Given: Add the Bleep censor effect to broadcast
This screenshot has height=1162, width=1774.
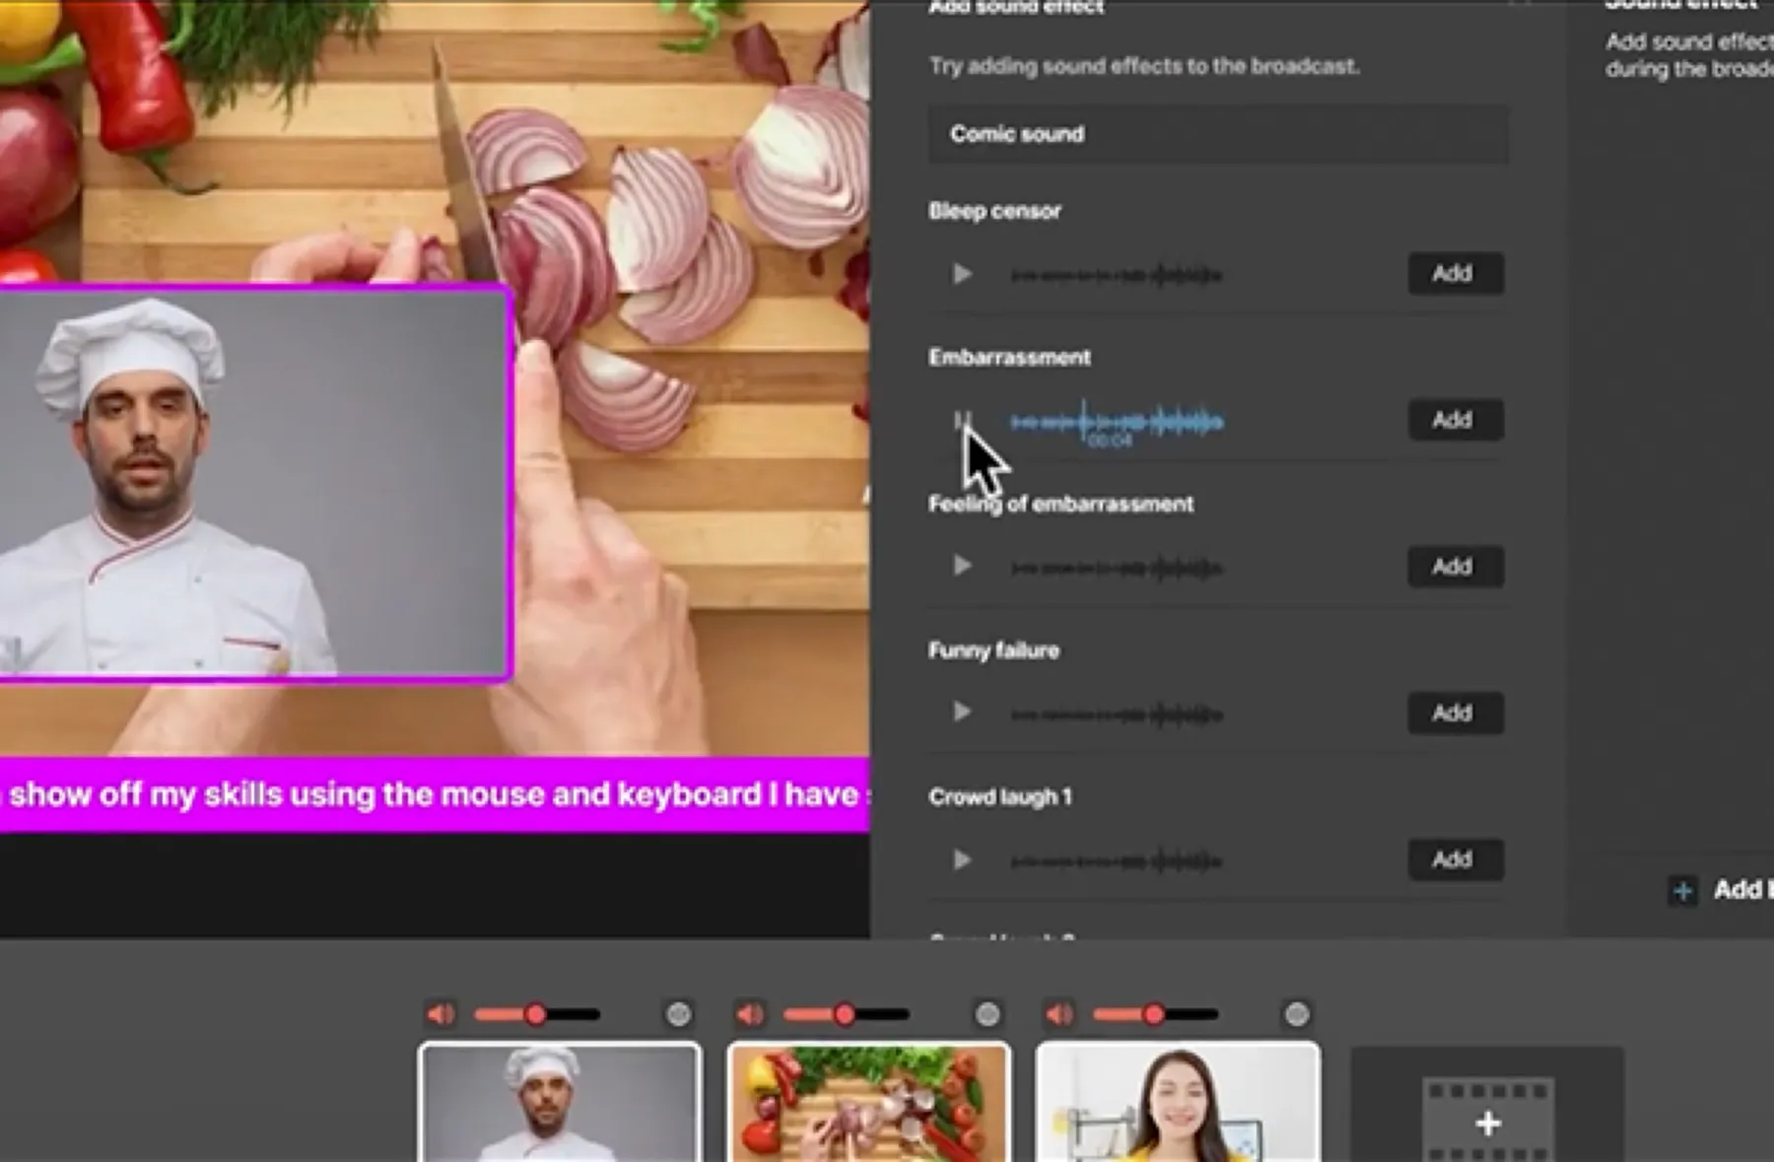Looking at the screenshot, I should pyautogui.click(x=1455, y=274).
